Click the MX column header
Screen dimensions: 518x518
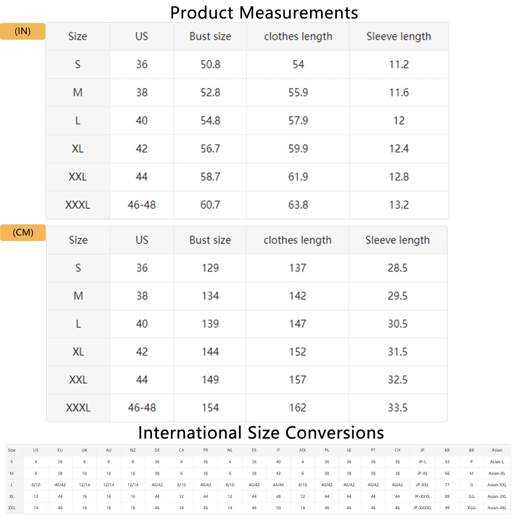pos(303,450)
